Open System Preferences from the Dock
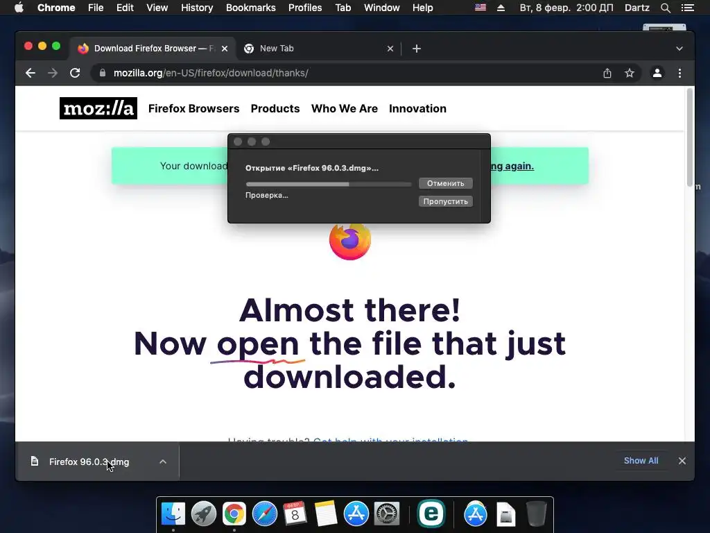710x533 pixels. (x=386, y=514)
